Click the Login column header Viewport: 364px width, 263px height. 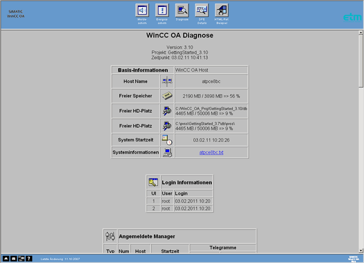(x=181, y=193)
